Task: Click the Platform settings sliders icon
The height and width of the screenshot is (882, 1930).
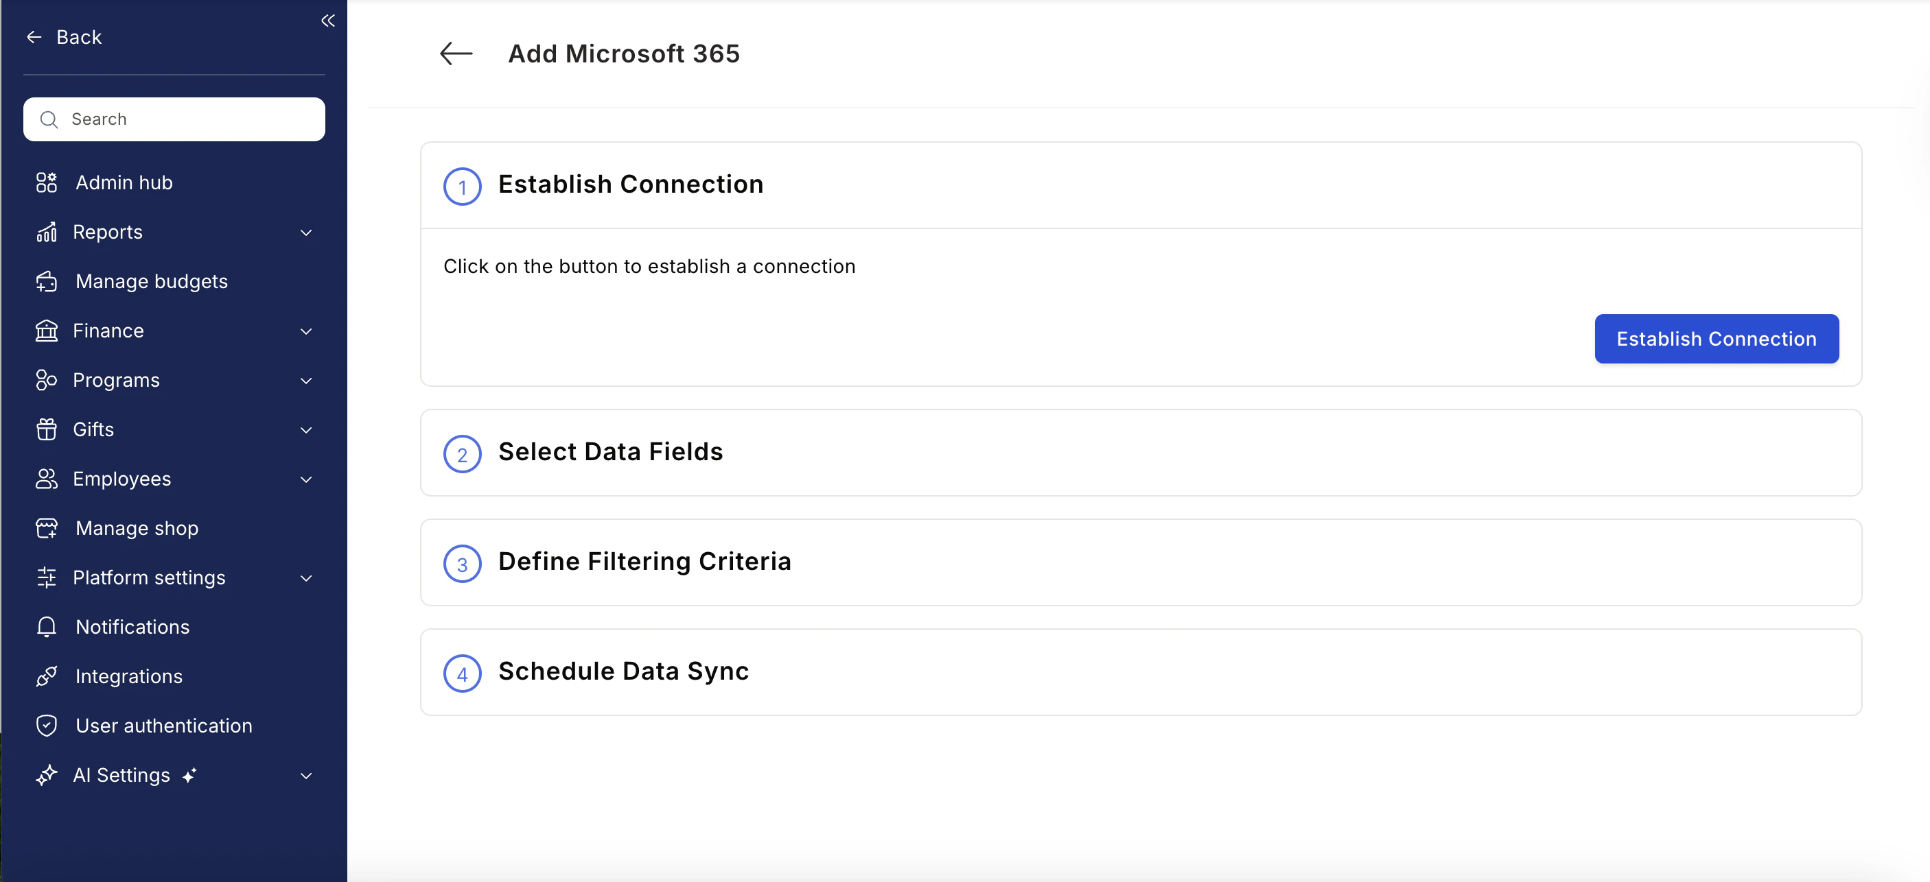Action: tap(47, 577)
